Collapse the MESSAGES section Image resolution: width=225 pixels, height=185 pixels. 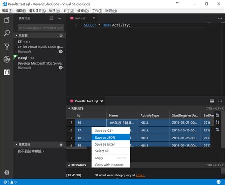coord(77,165)
